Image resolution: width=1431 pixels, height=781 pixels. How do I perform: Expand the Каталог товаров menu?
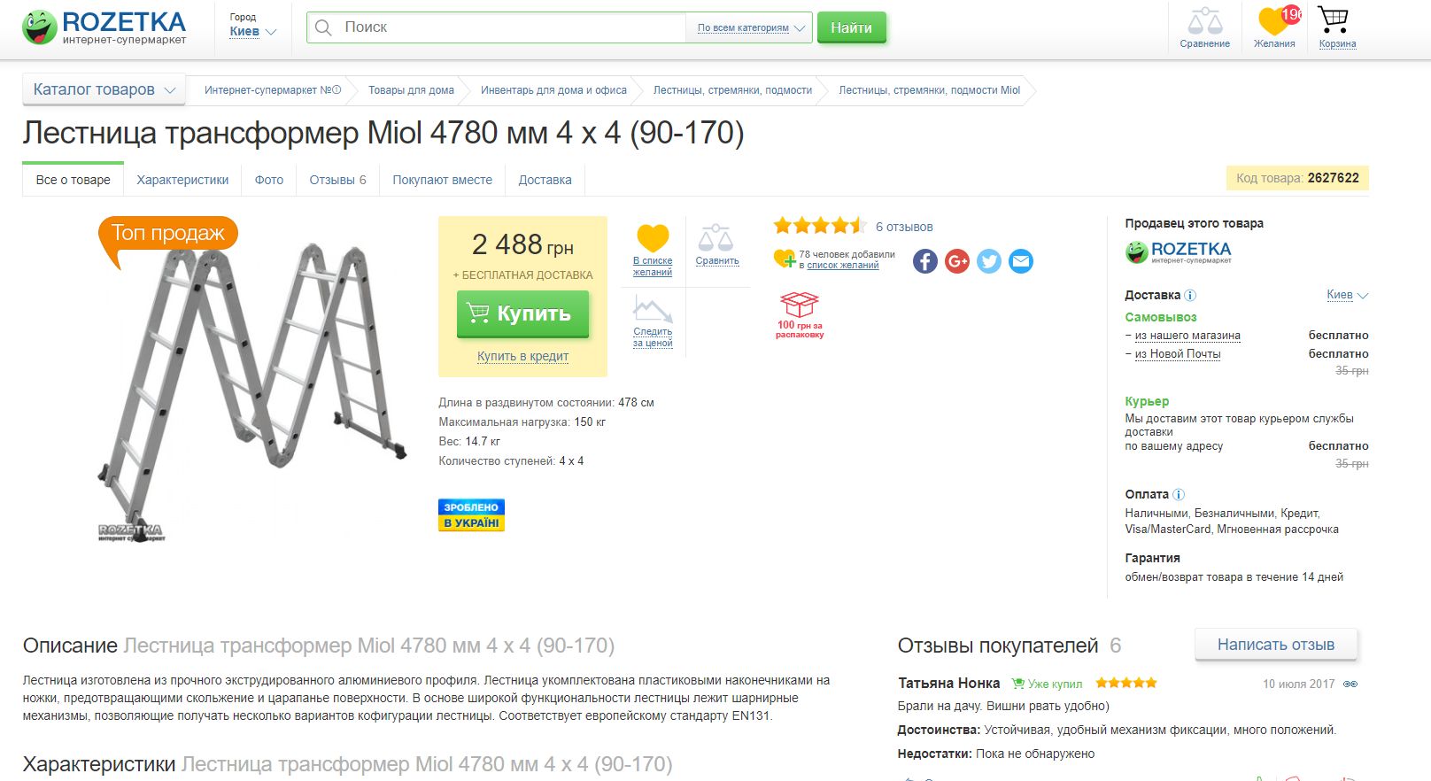click(x=104, y=89)
